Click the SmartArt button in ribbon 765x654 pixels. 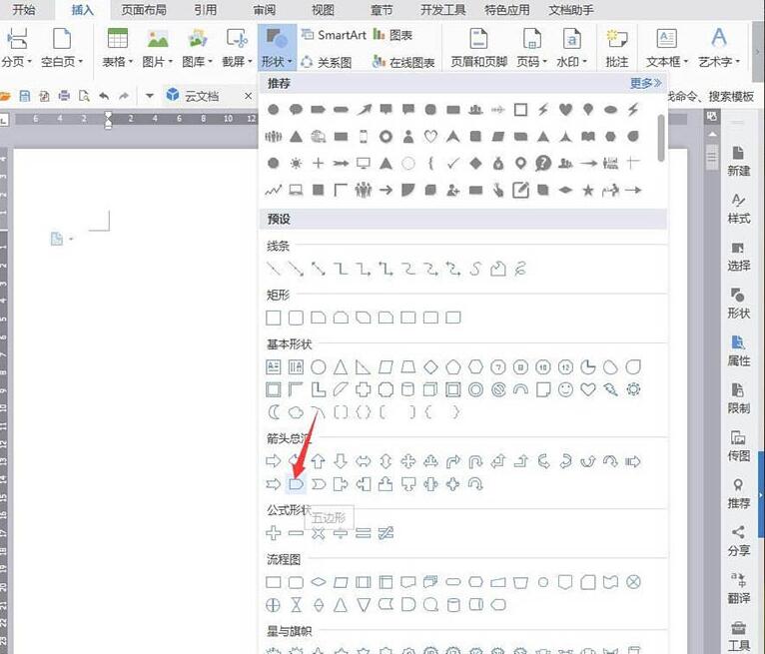[335, 35]
